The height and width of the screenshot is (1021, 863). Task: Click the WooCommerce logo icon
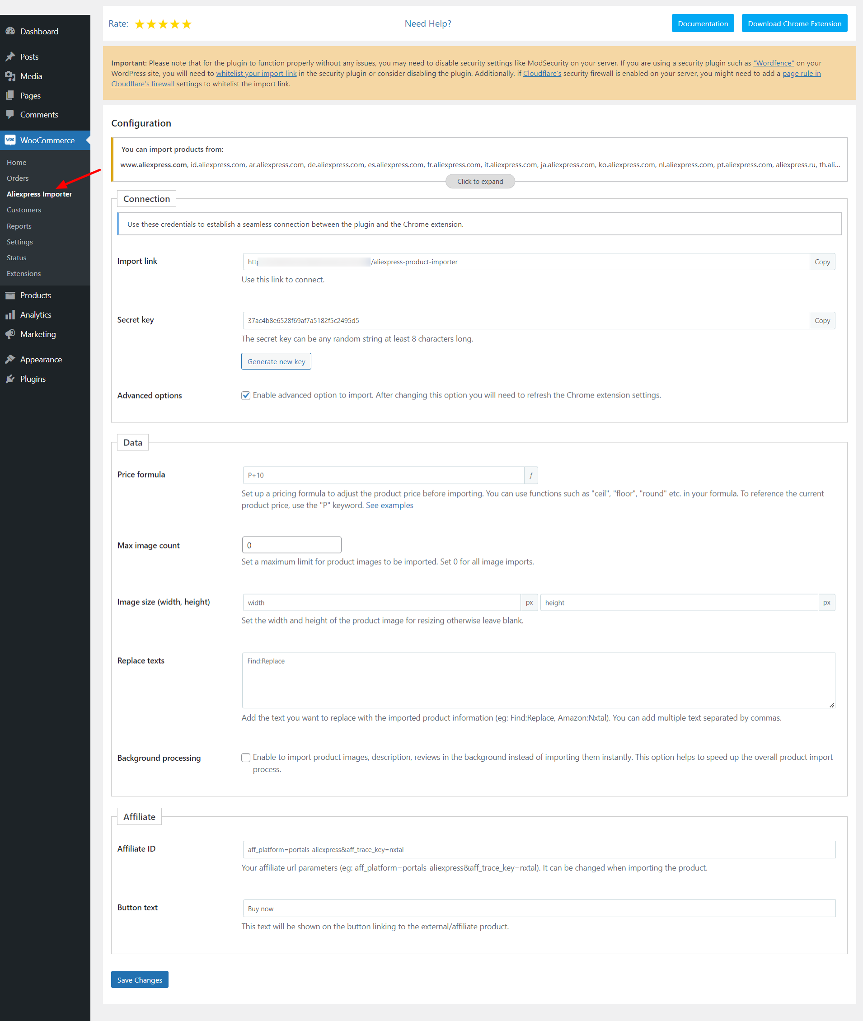point(10,141)
